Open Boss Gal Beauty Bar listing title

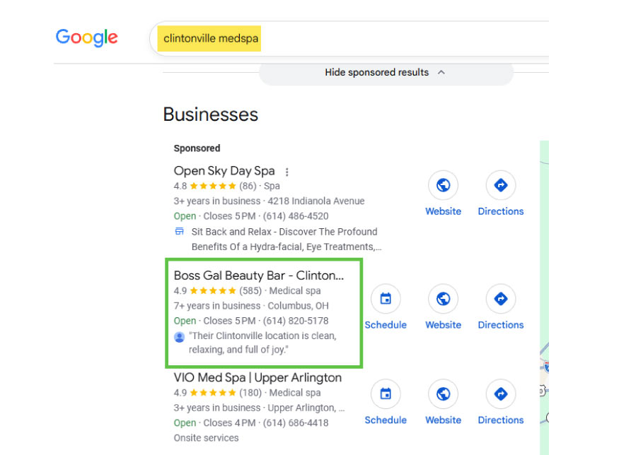pos(259,276)
